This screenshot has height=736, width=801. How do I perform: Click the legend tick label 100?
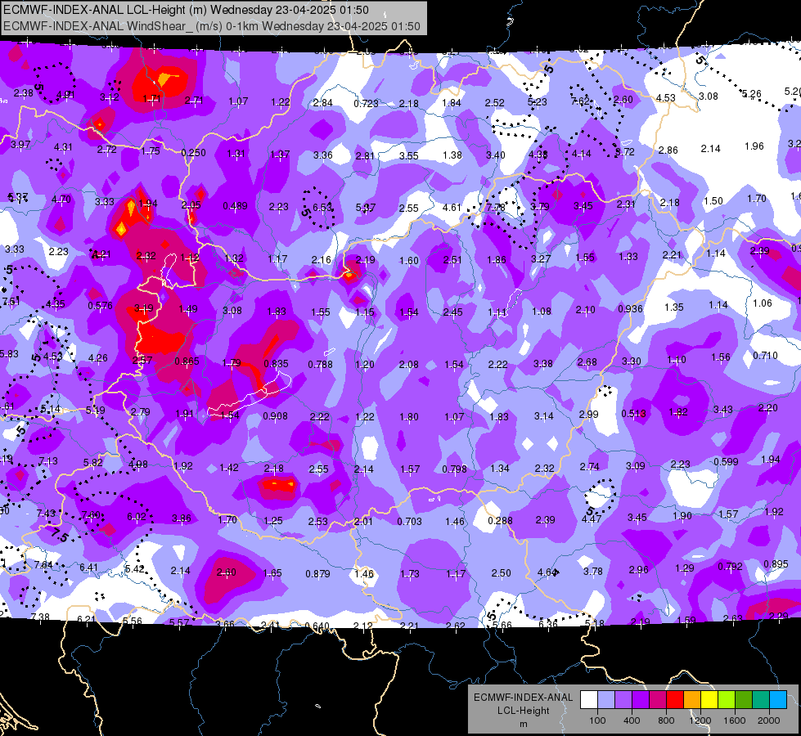(597, 720)
